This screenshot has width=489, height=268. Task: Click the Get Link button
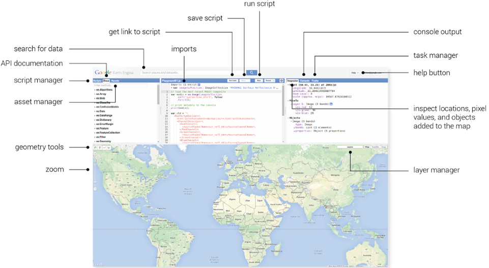(233, 81)
